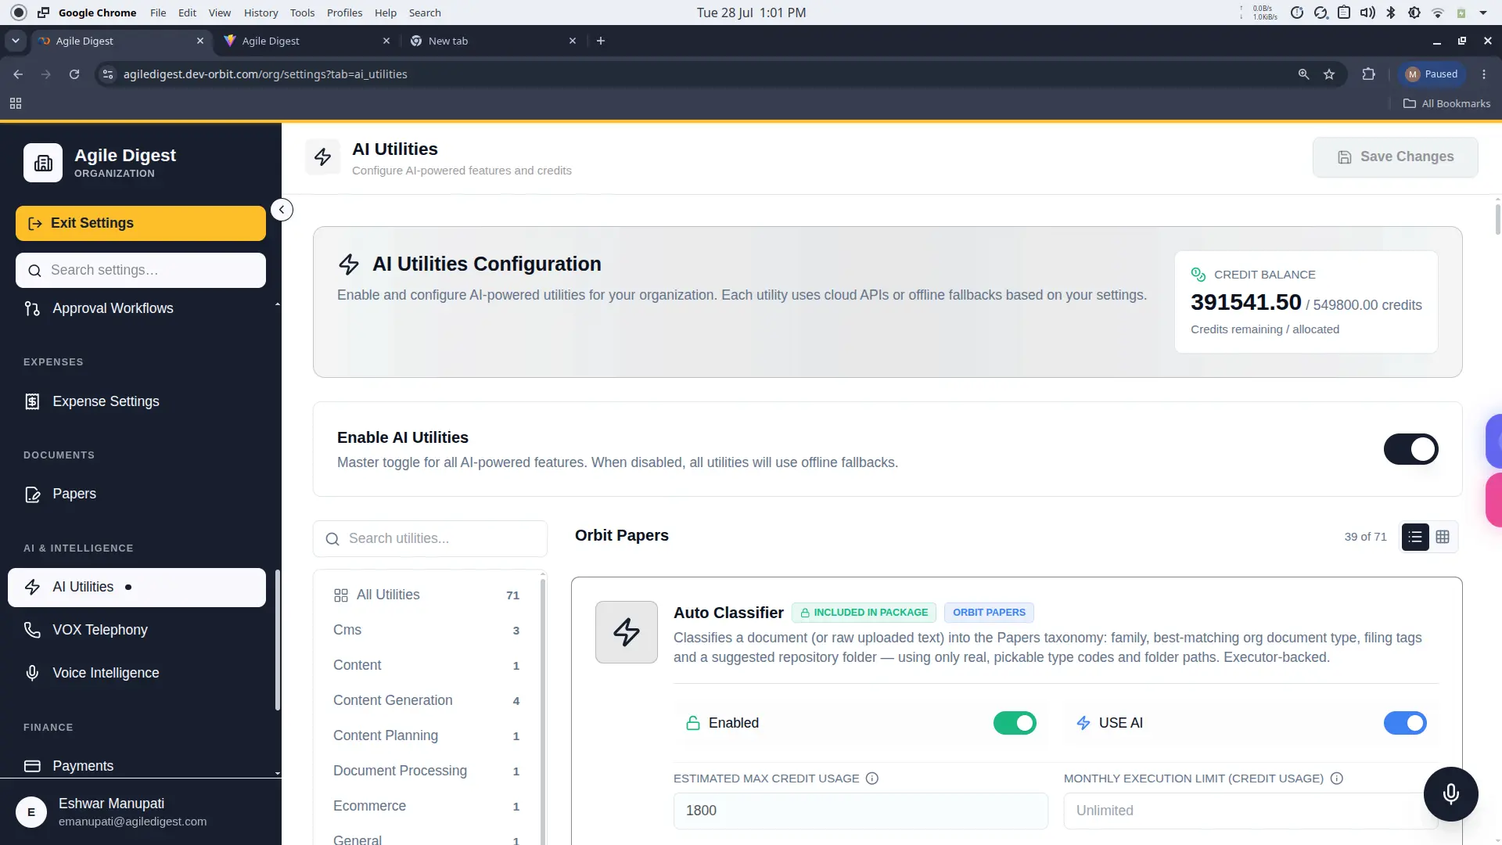Open the system menu arrow in top bar
Image resolution: width=1502 pixels, height=845 pixels.
pyautogui.click(x=1483, y=13)
